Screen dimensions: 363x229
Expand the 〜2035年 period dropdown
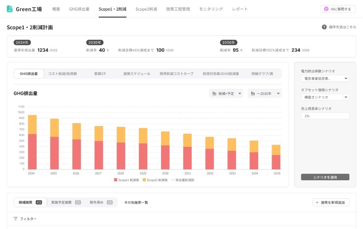coord(265,93)
